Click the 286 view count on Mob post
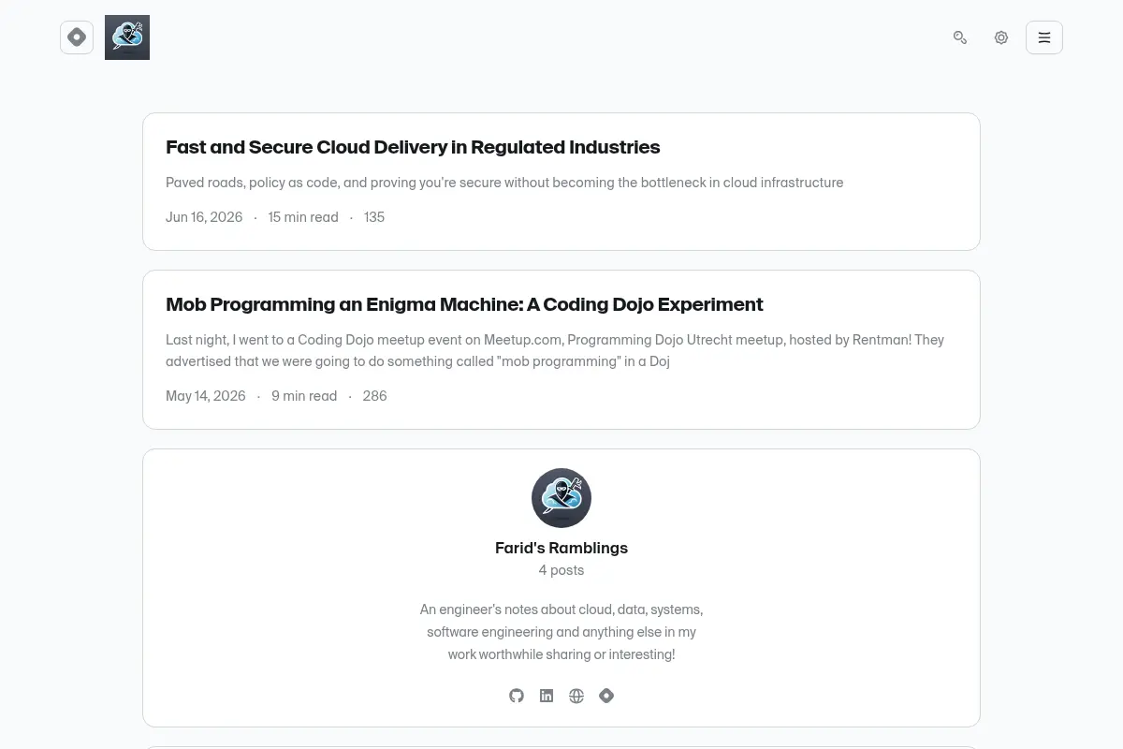Screen dimensions: 1123x749 click(x=374, y=396)
